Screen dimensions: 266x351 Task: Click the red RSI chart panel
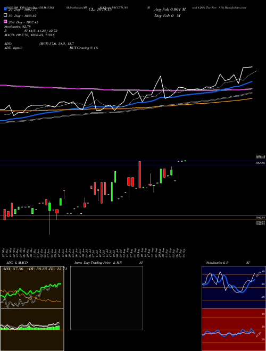point(234,330)
